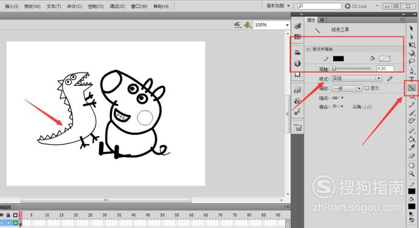Image resolution: width=419 pixels, height=228 pixels.
Task: Click the swap colors icon
Action: pyautogui.click(x=411, y=220)
